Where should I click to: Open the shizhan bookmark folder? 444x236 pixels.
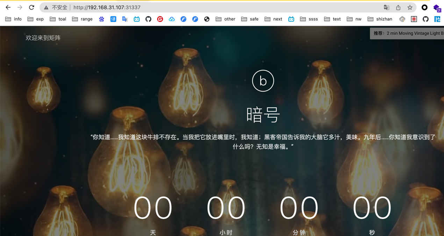click(x=380, y=19)
